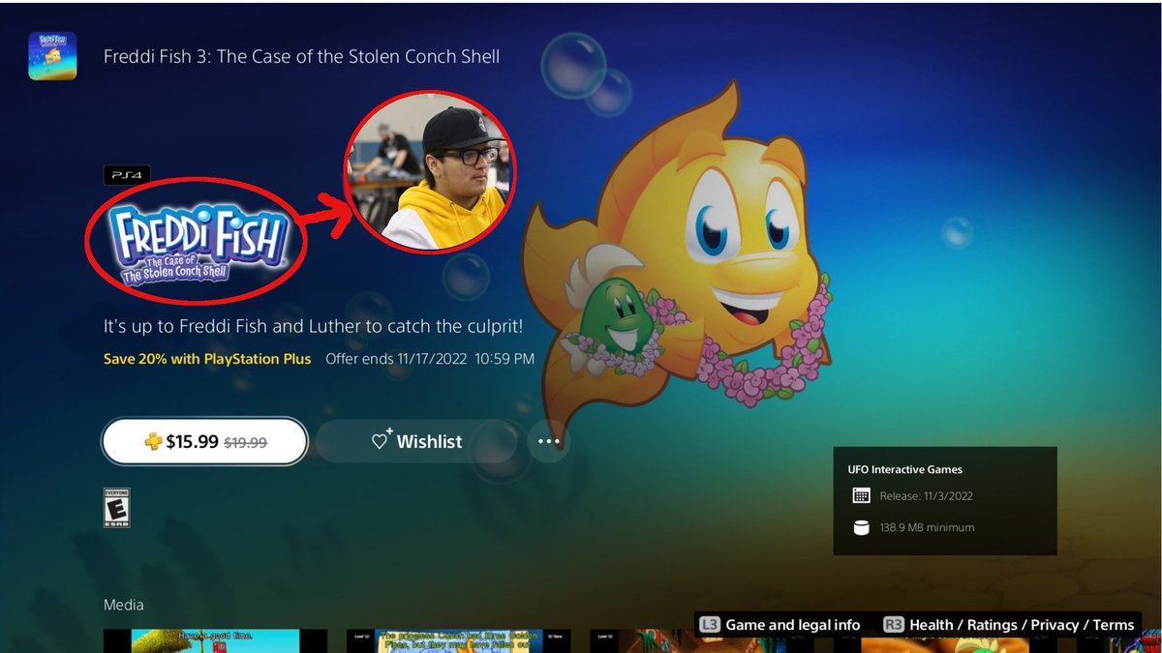Select the 'Save 20% with PlayStation Plus' text

207,359
